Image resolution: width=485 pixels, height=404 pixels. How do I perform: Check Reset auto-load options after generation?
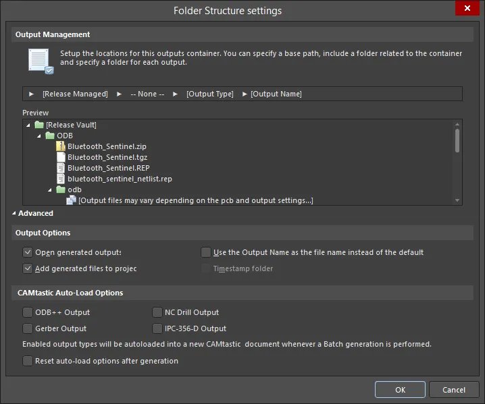pyautogui.click(x=28, y=361)
